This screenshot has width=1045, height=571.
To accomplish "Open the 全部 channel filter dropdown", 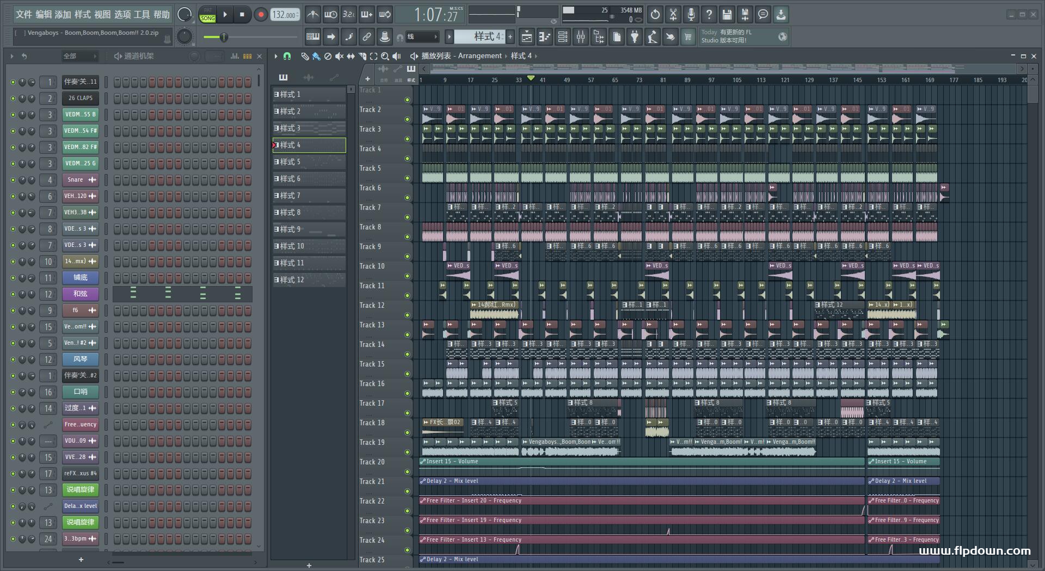I will pyautogui.click(x=79, y=56).
